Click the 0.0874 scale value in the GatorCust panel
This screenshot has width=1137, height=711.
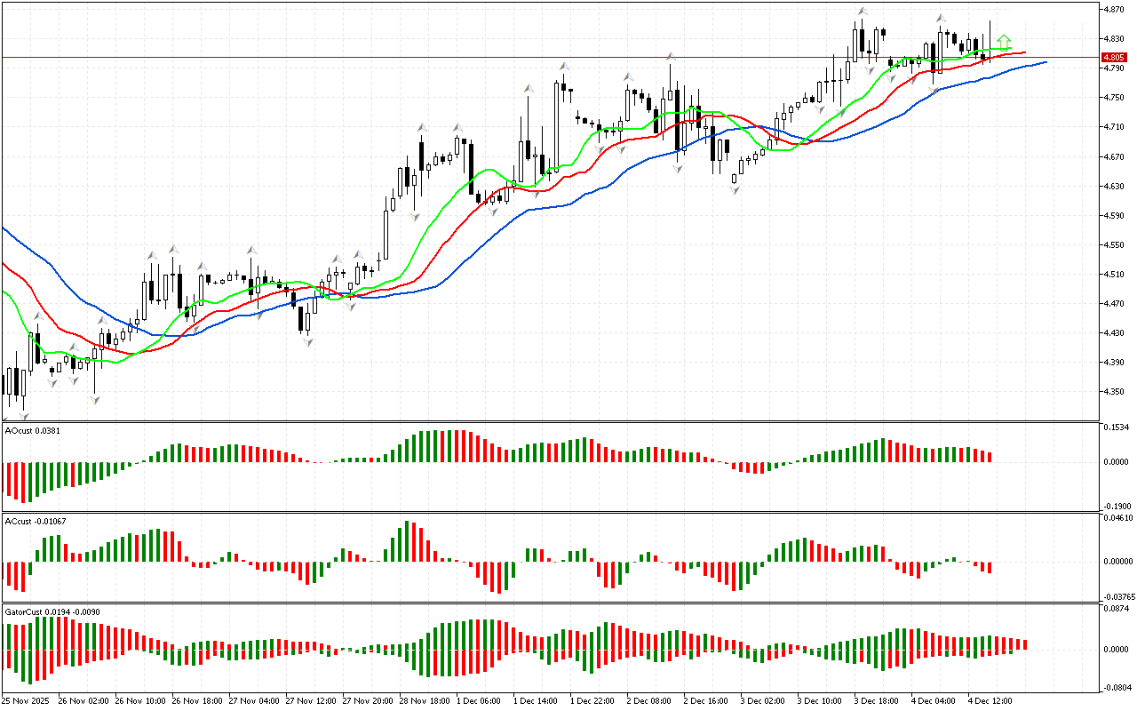point(1117,609)
